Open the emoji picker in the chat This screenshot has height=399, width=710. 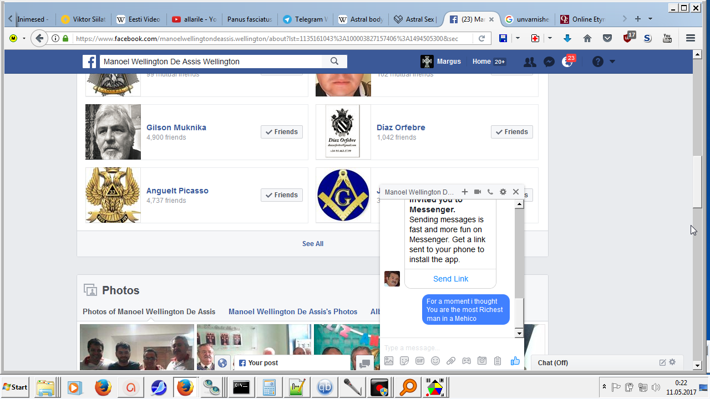[435, 361]
